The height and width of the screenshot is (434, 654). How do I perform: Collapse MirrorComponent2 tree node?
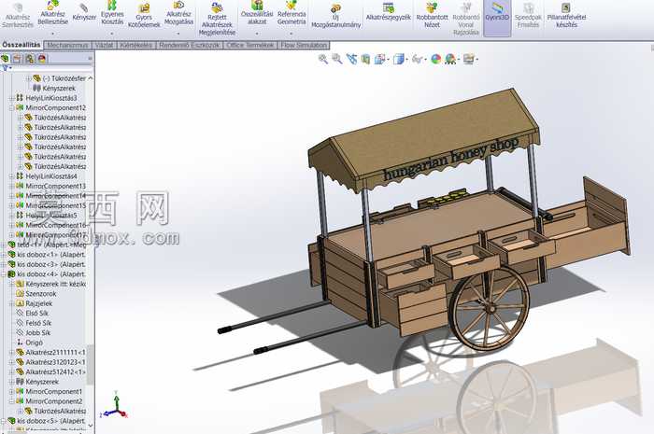pos(11,401)
